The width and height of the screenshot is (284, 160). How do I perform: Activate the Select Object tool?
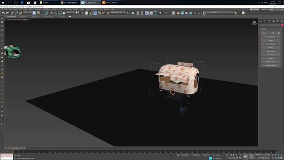[34, 13]
